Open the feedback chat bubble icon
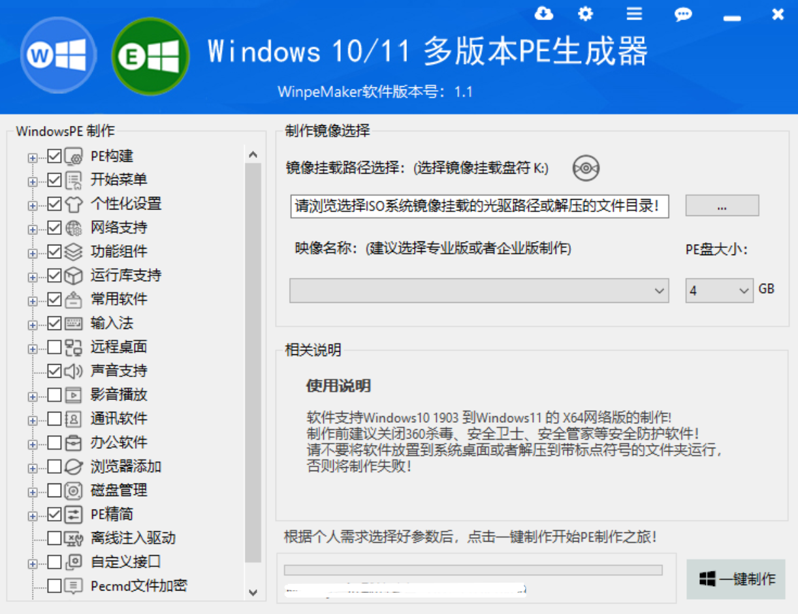Screen dimensions: 798x614 [683, 14]
